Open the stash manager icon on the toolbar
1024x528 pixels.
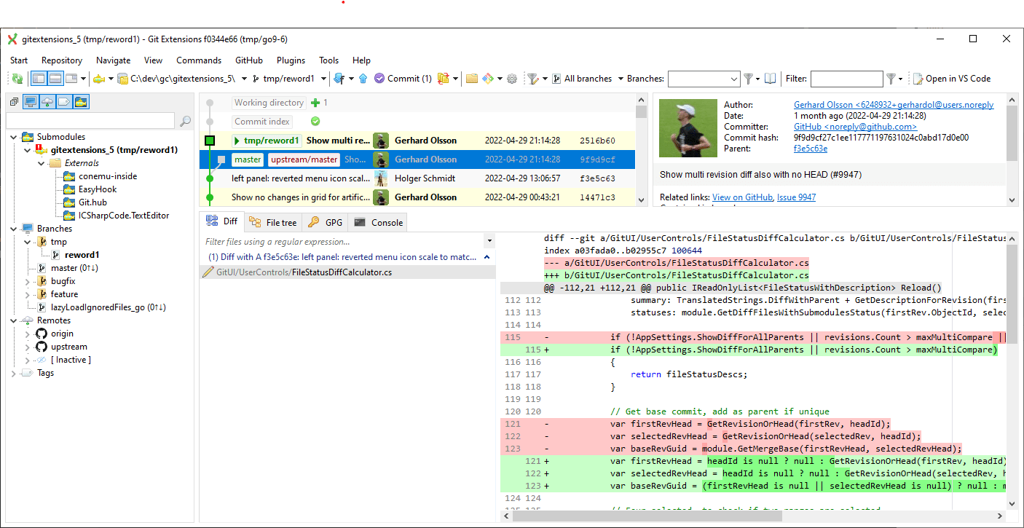click(x=443, y=78)
